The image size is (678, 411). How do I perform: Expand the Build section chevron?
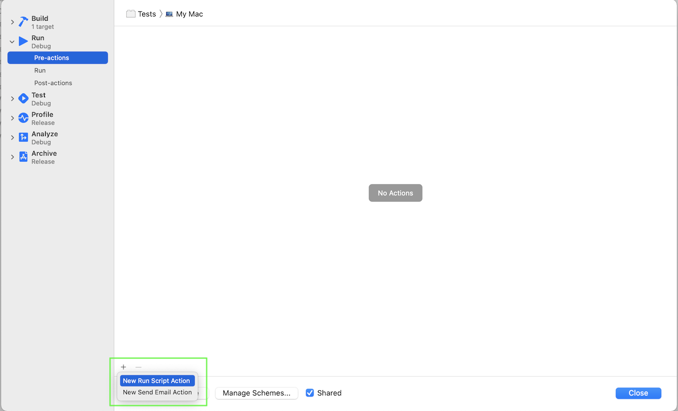tap(12, 22)
